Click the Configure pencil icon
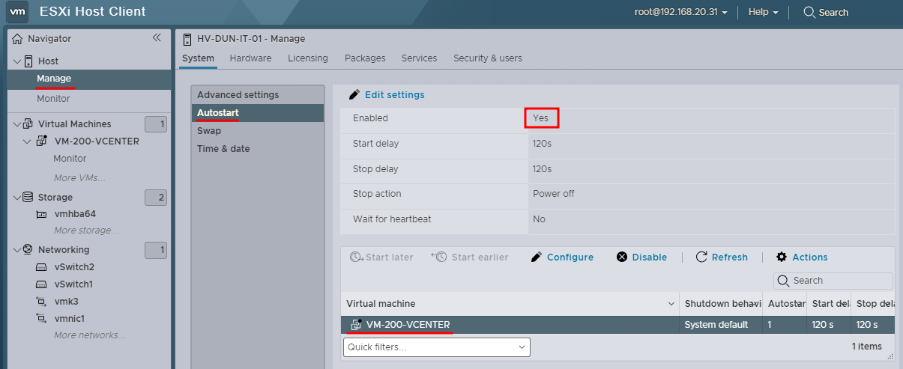Viewport: 903px width, 369px height. point(536,257)
